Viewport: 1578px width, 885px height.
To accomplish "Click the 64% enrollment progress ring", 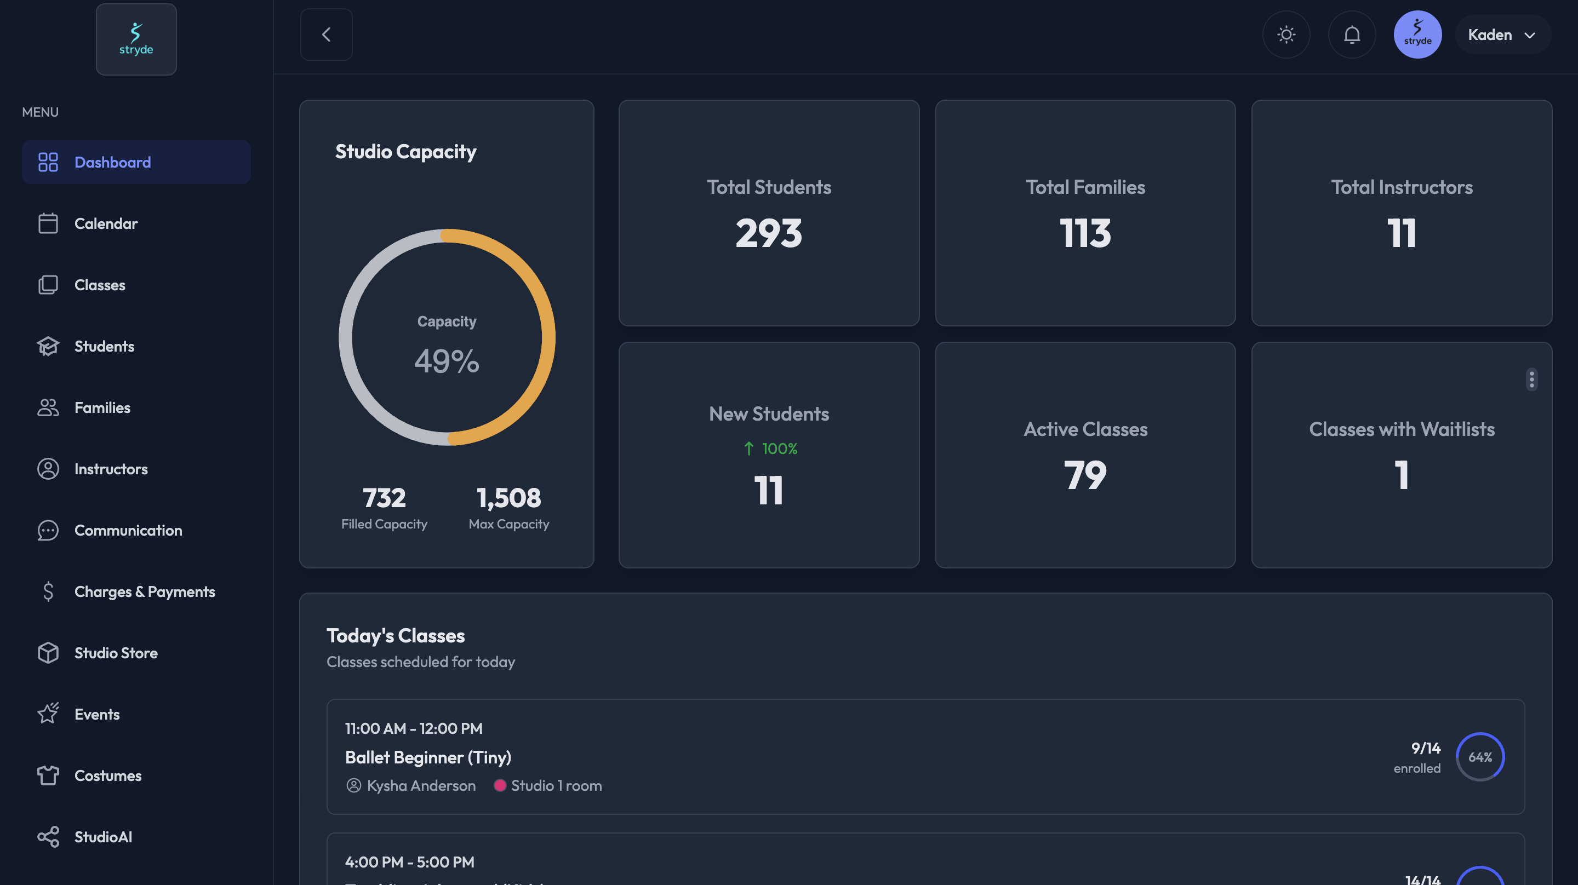I will (x=1480, y=756).
